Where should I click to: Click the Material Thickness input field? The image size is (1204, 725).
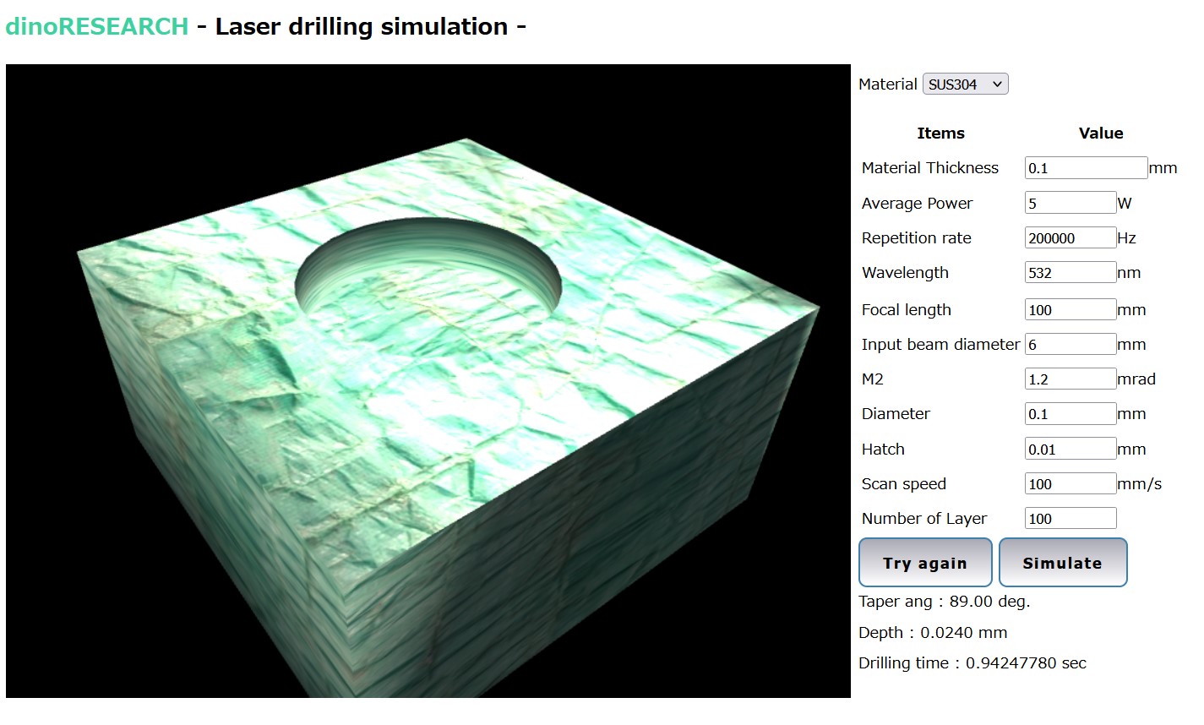[x=1086, y=168]
